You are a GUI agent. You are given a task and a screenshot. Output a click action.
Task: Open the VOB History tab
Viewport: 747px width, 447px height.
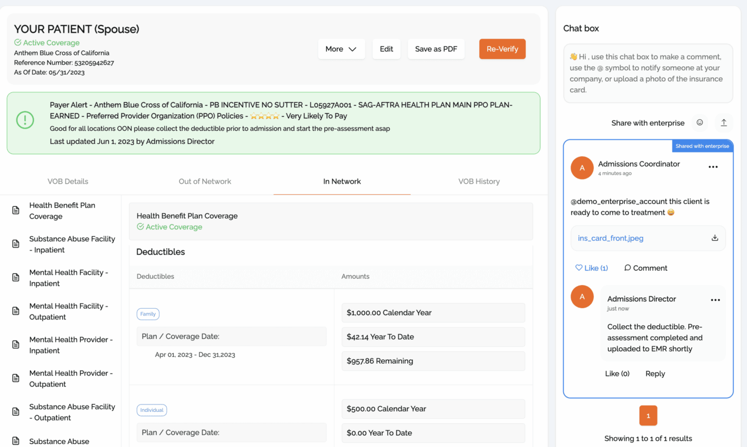(x=479, y=181)
